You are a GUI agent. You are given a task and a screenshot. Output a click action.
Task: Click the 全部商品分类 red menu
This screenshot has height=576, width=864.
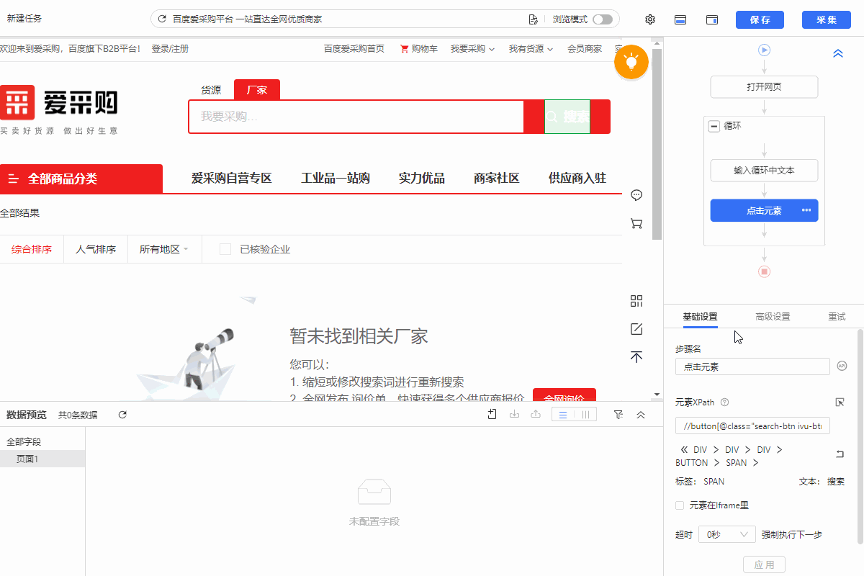(x=81, y=179)
